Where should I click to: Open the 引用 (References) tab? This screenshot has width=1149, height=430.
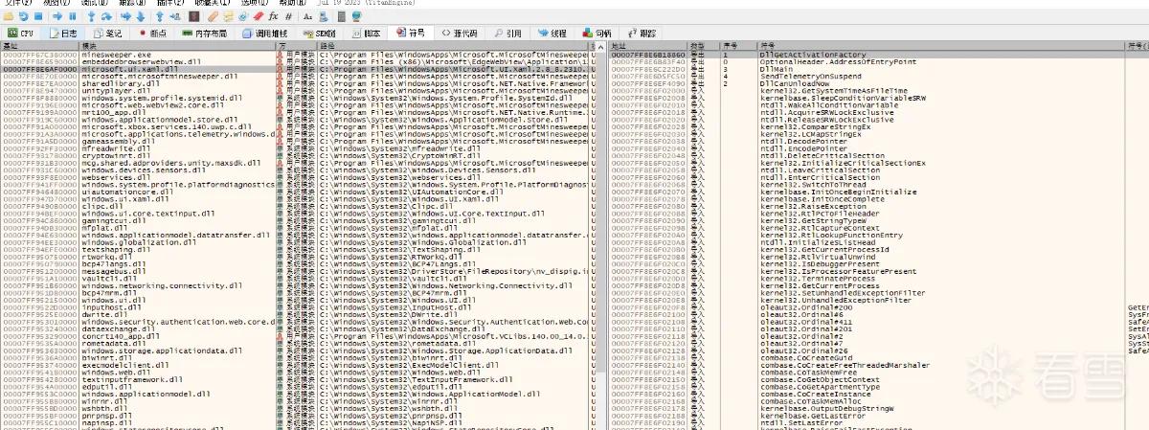pos(508,33)
